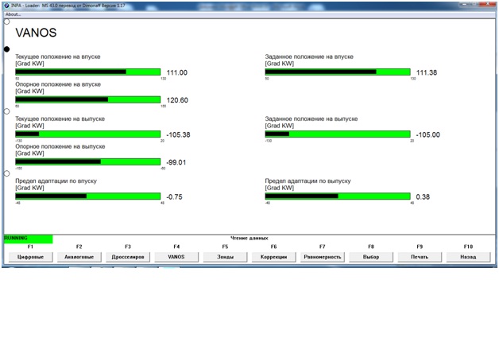The width and height of the screenshot is (499, 342).
Task: Click the Опорное положение на выпуске label
Action: pos(60,146)
